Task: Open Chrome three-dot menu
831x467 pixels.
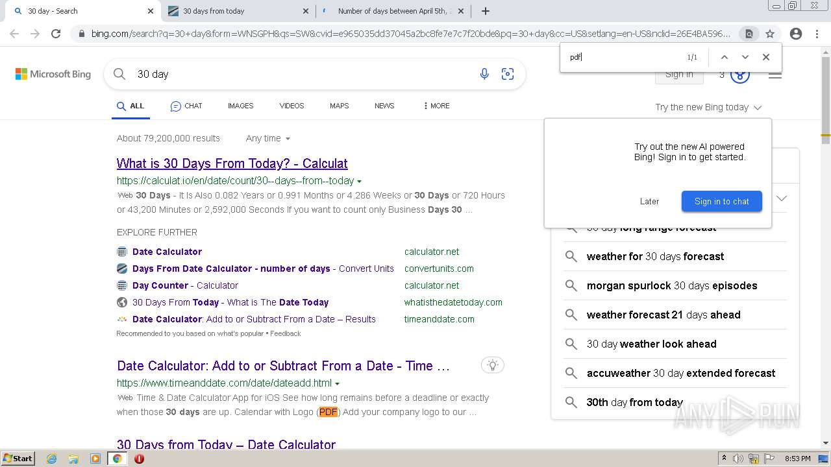Action: 817,34
